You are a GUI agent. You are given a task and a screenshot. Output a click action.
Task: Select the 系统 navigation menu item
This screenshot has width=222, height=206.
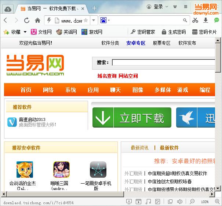[x=71, y=90]
